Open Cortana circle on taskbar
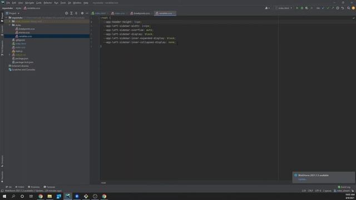 (x=22, y=196)
